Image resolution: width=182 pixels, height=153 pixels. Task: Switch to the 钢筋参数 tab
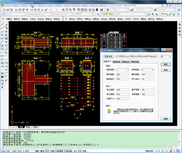click(117, 62)
